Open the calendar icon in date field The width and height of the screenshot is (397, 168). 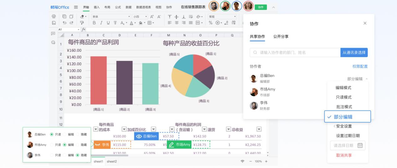pos(360,145)
